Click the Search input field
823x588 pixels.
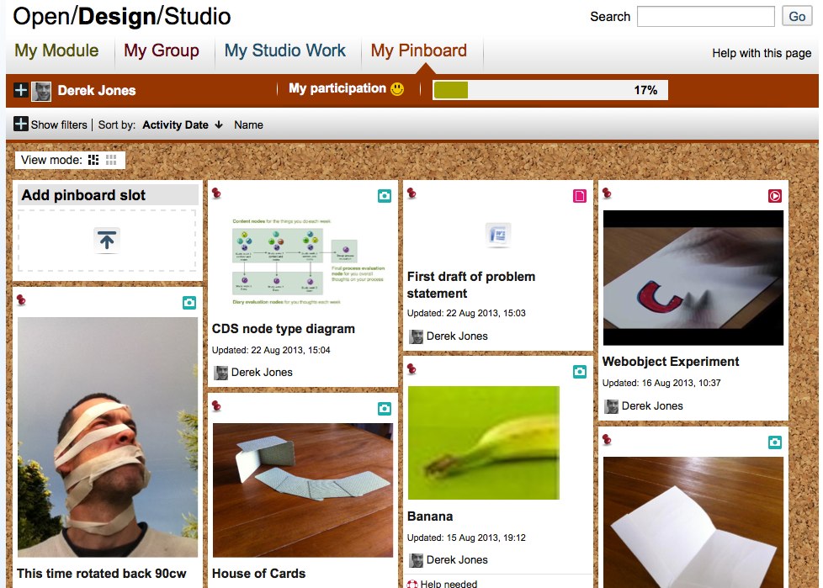tap(705, 16)
